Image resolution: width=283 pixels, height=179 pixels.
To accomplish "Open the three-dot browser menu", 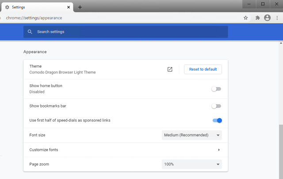I will coord(277,18).
